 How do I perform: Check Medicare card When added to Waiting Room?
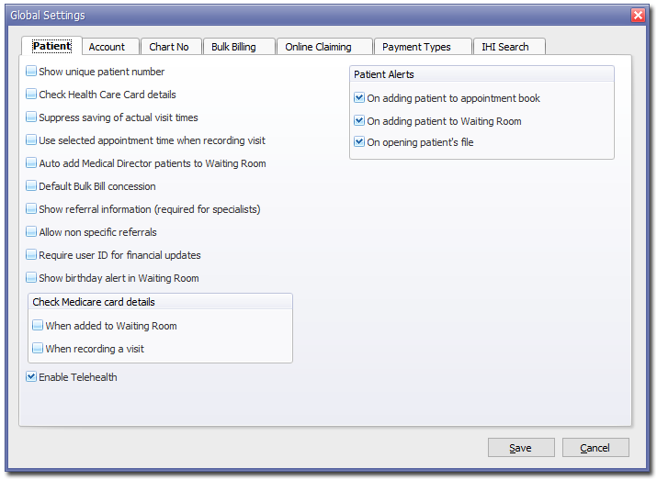(38, 326)
